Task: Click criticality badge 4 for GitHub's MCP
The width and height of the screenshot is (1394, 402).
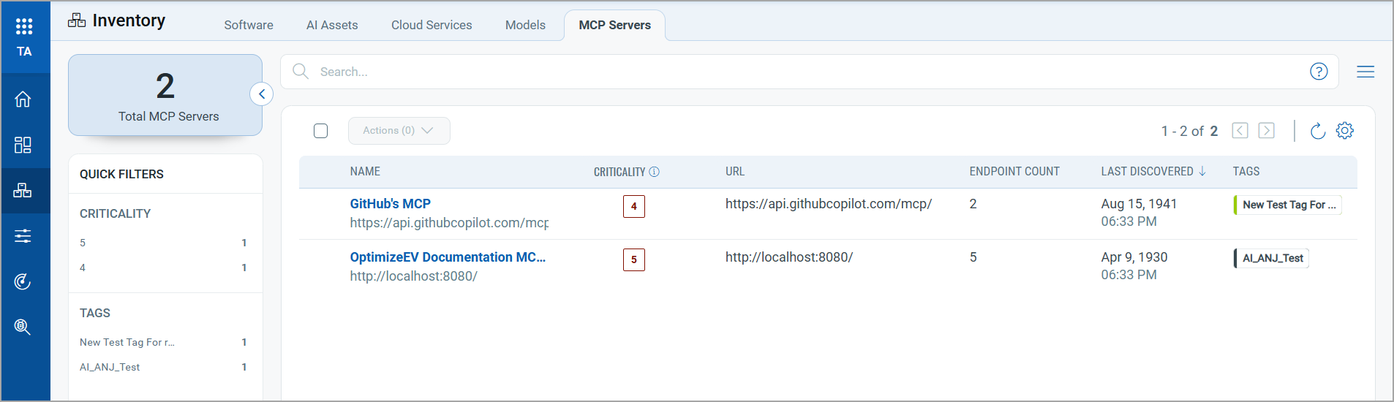Action: click(634, 206)
